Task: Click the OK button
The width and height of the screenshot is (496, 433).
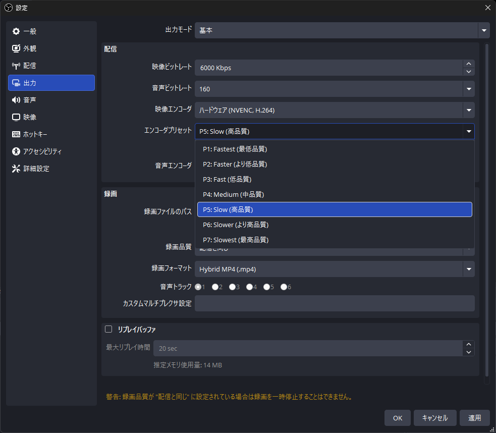Action: click(x=398, y=418)
